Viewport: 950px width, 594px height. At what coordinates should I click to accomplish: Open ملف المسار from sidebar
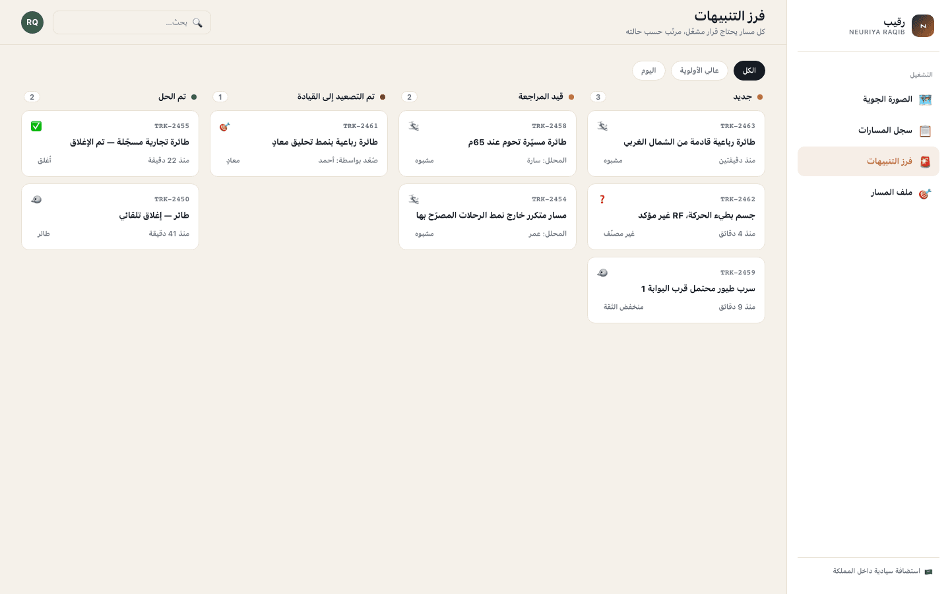point(868,193)
